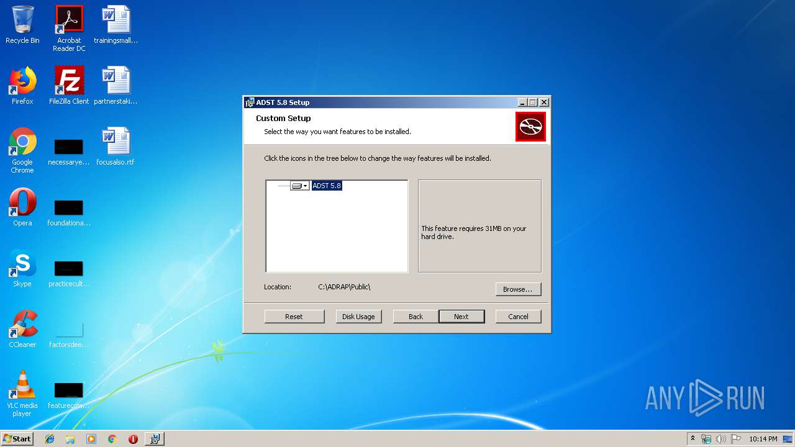Image resolution: width=795 pixels, height=447 pixels.
Task: Open Action Center flag icon
Action: [x=736, y=439]
